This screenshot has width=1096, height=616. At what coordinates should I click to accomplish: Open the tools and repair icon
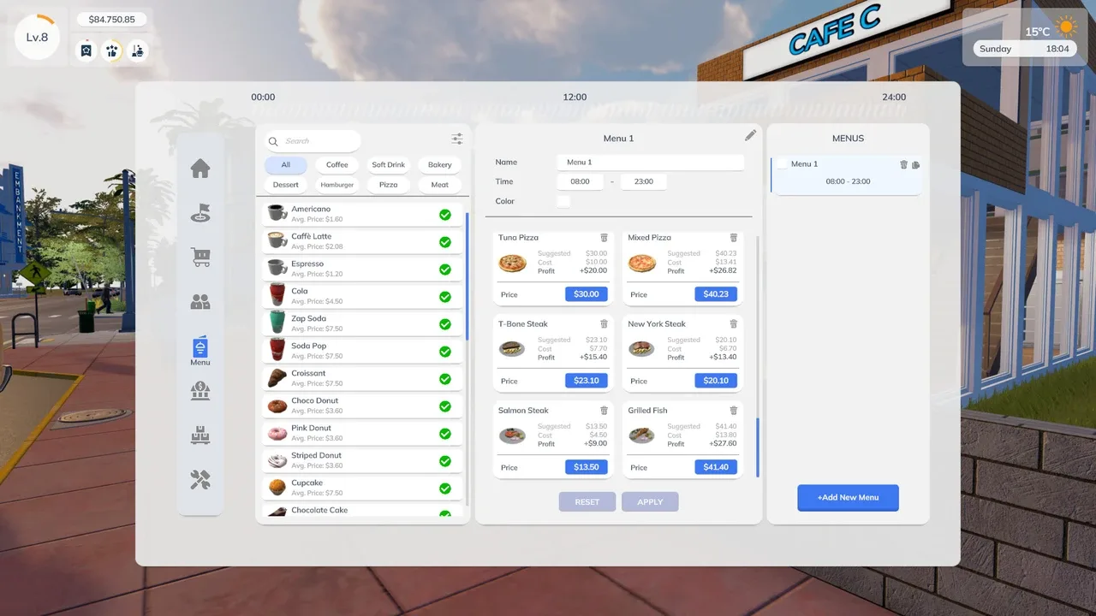click(200, 480)
